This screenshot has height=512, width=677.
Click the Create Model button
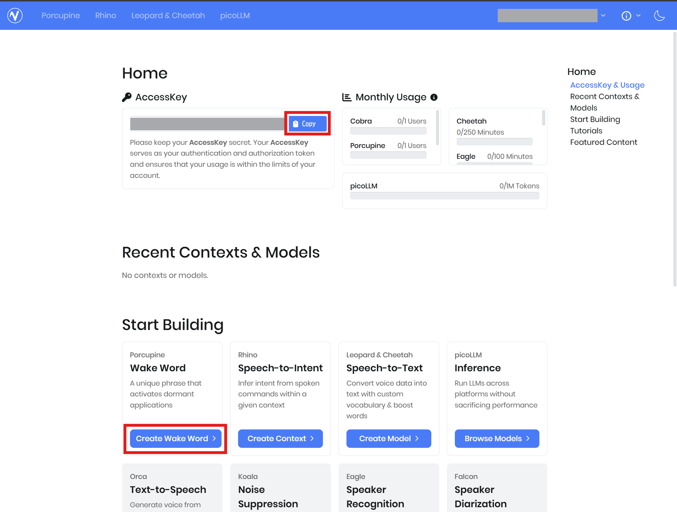click(x=388, y=439)
